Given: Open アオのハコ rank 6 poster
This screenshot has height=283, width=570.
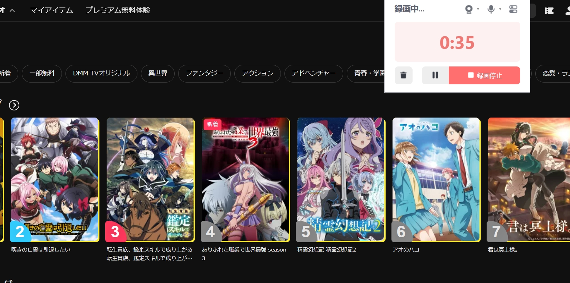Looking at the screenshot, I should (x=437, y=180).
